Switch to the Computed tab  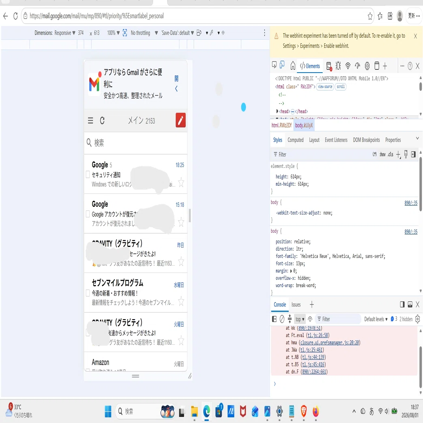click(x=295, y=140)
